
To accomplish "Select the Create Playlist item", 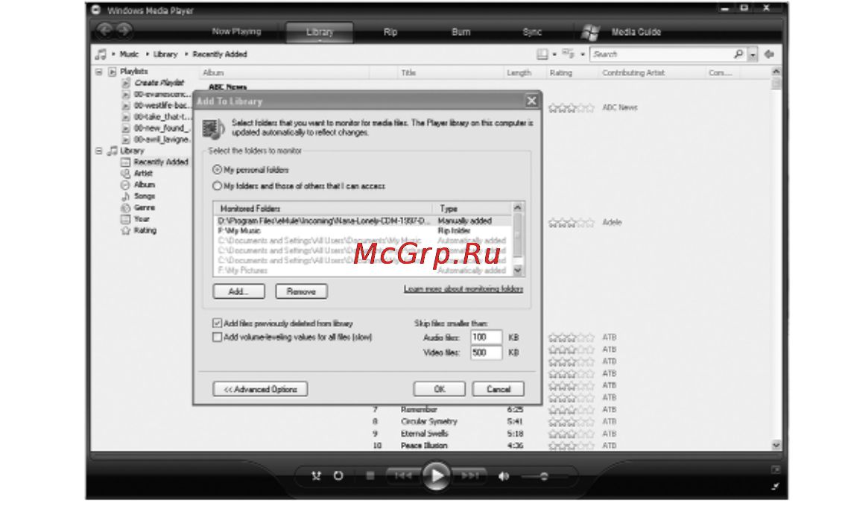I will [x=159, y=83].
